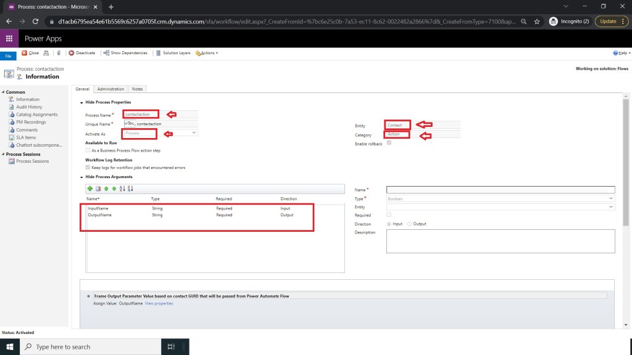Open the Actions menu
The width and height of the screenshot is (632, 355).
point(207,53)
